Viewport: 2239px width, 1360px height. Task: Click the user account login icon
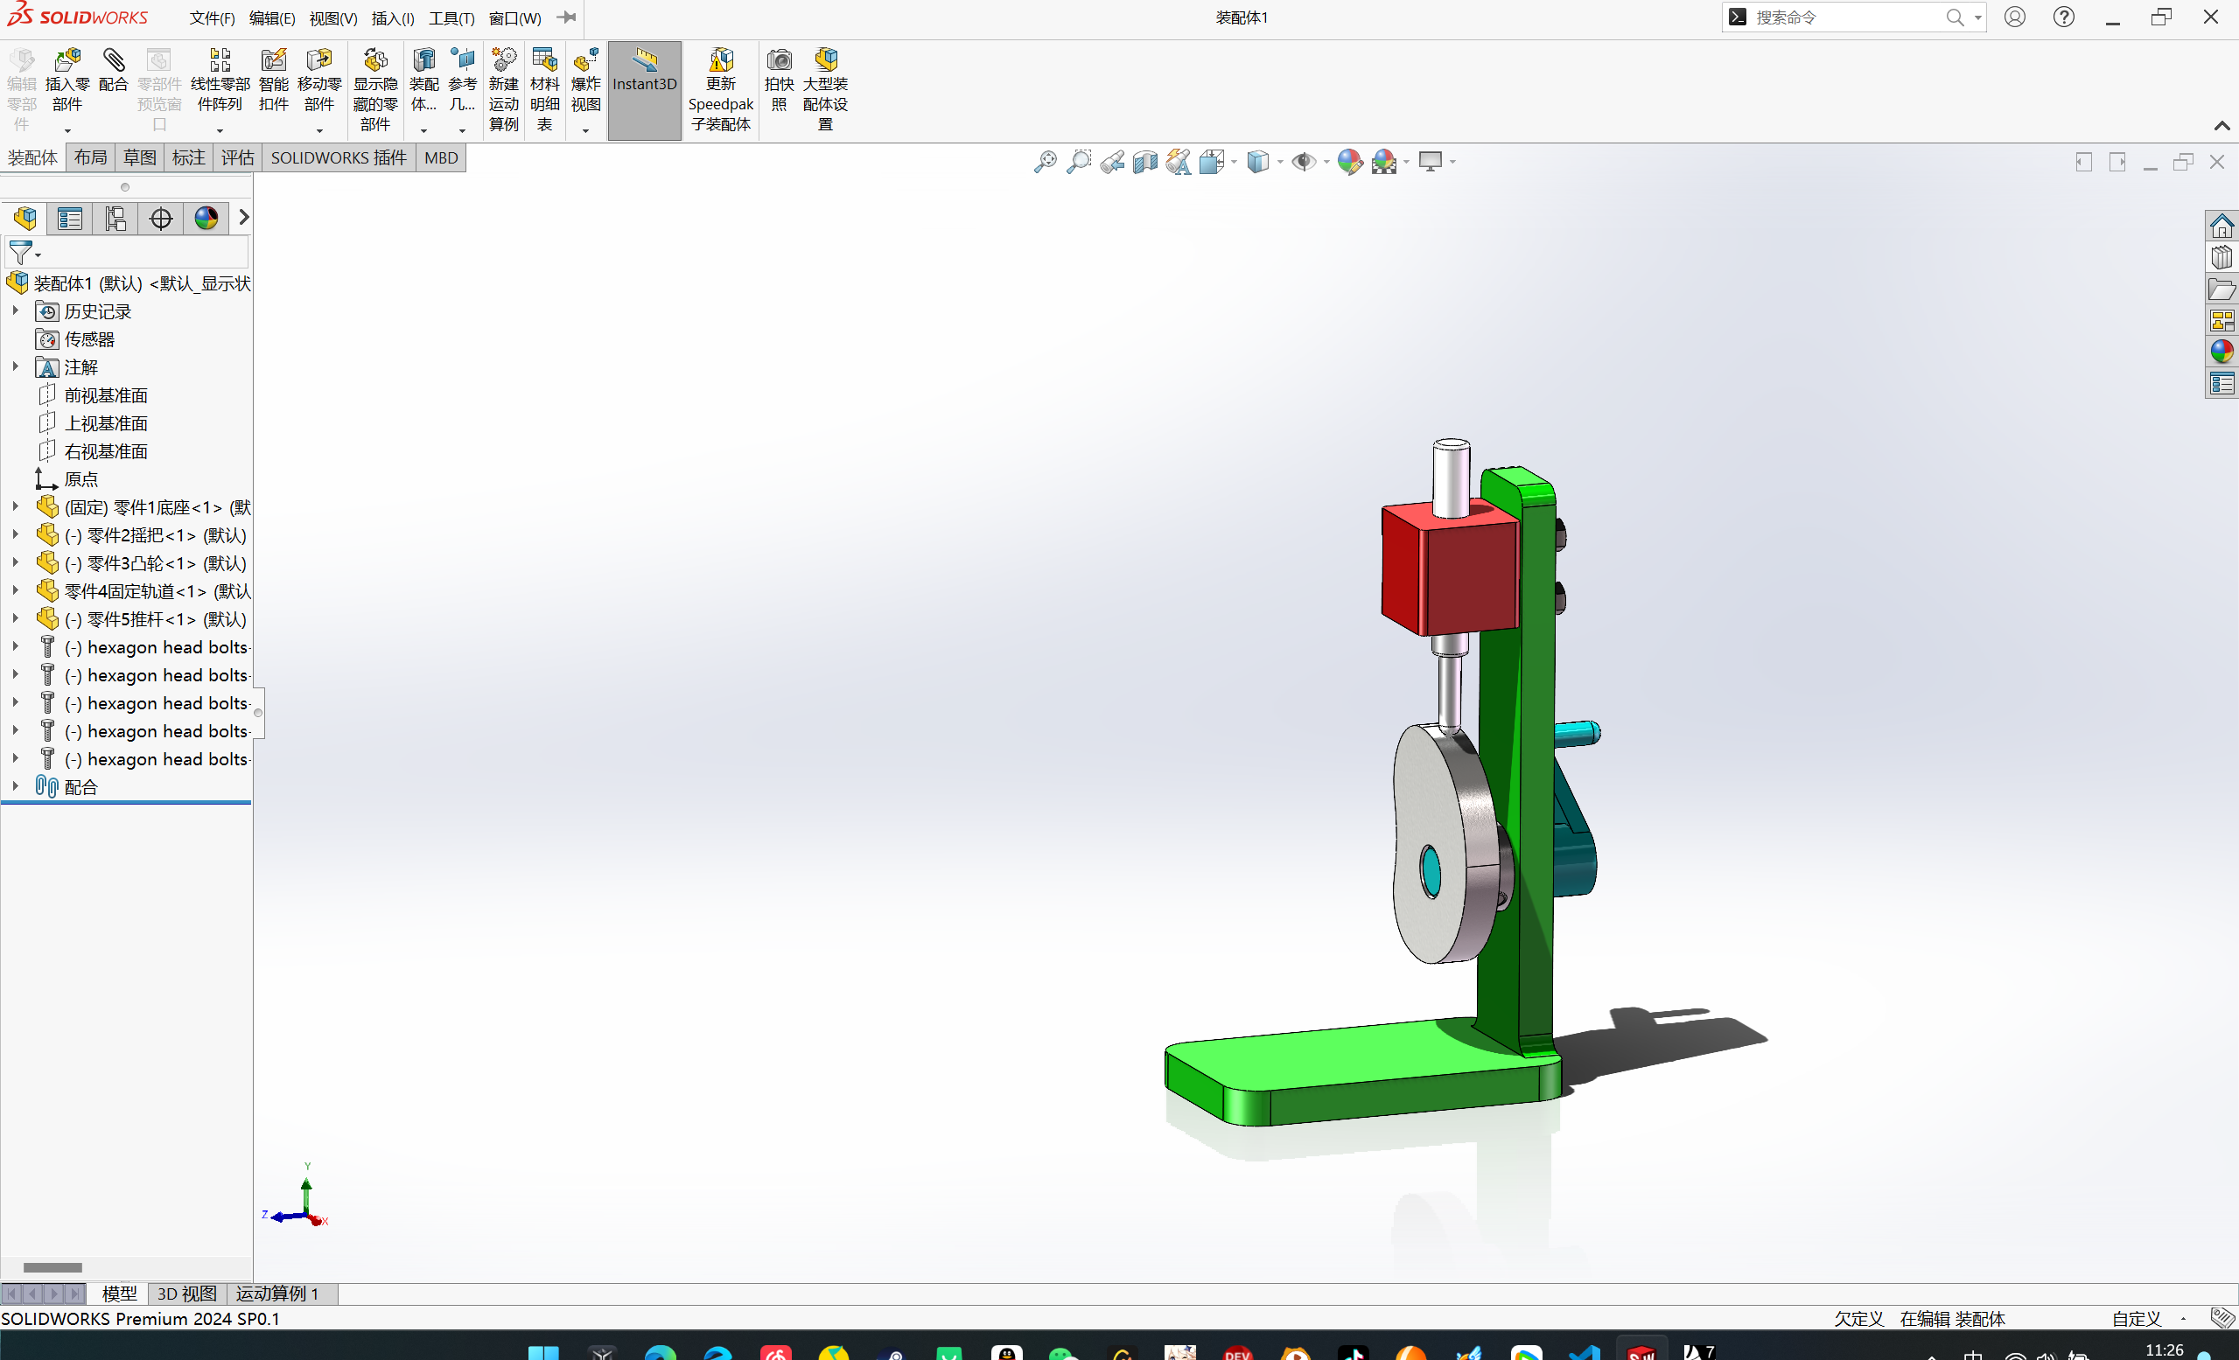point(2014,17)
